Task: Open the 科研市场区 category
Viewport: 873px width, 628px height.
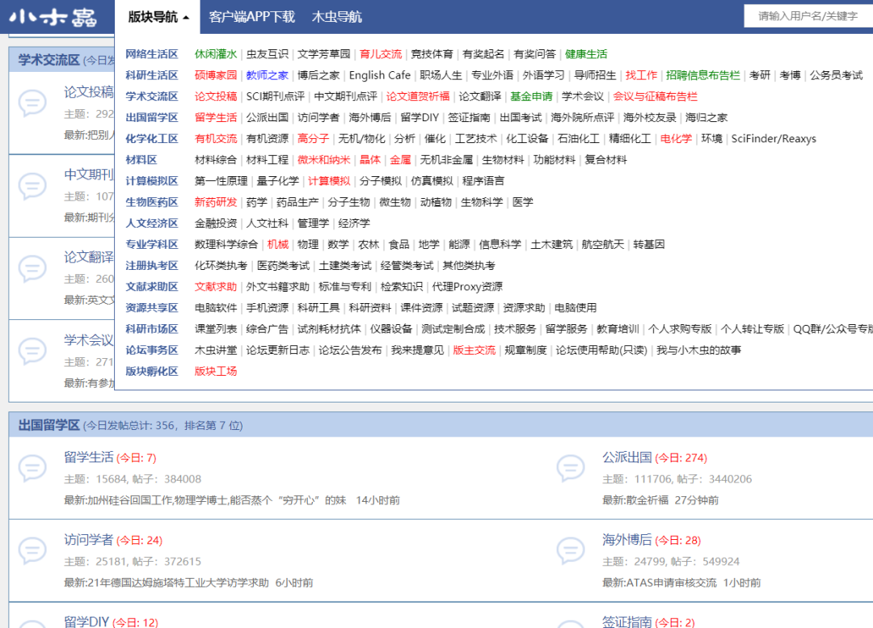Action: tap(151, 329)
